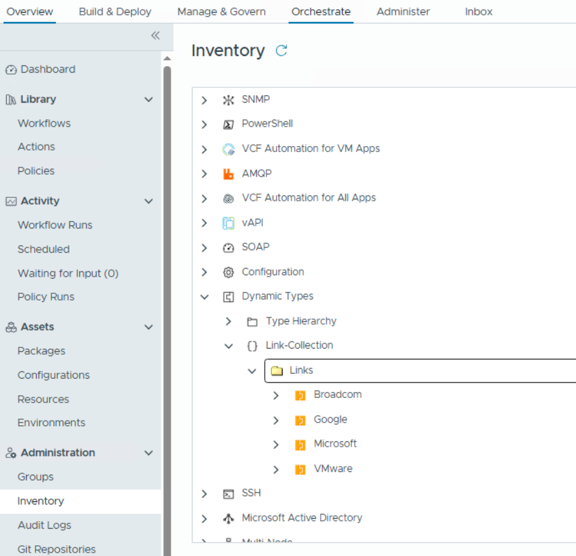This screenshot has width=576, height=556.
Task: Click the orange AMQP plugin icon
Action: tap(229, 174)
